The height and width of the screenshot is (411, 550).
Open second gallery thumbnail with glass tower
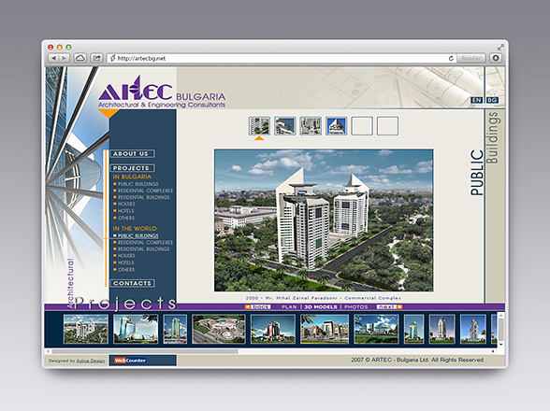tap(136, 329)
